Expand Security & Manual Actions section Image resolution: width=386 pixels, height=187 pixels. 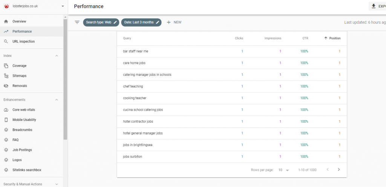click(x=57, y=184)
